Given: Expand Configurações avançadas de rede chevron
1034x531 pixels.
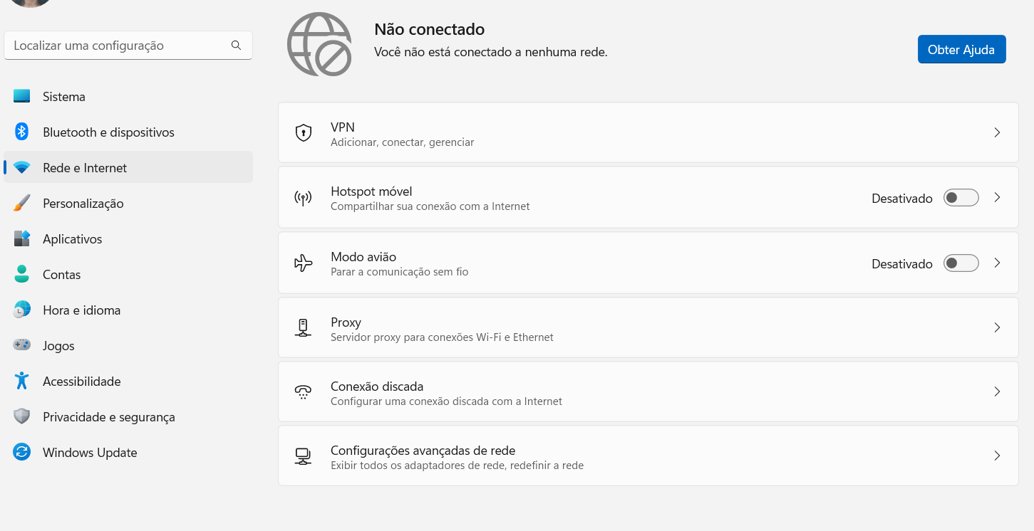Looking at the screenshot, I should click(x=997, y=456).
